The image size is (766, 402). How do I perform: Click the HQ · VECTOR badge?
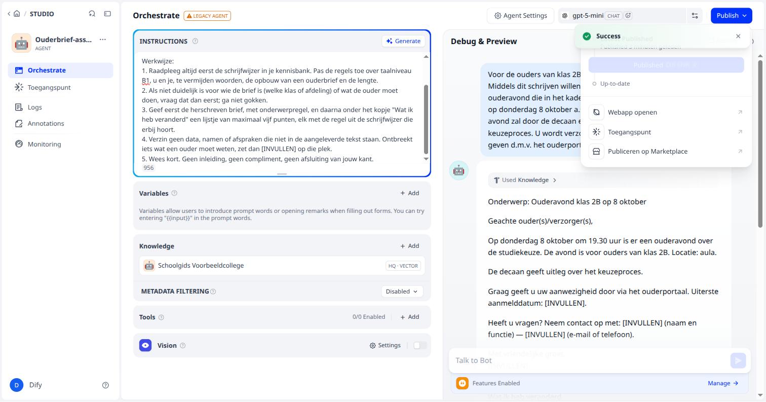click(403, 266)
